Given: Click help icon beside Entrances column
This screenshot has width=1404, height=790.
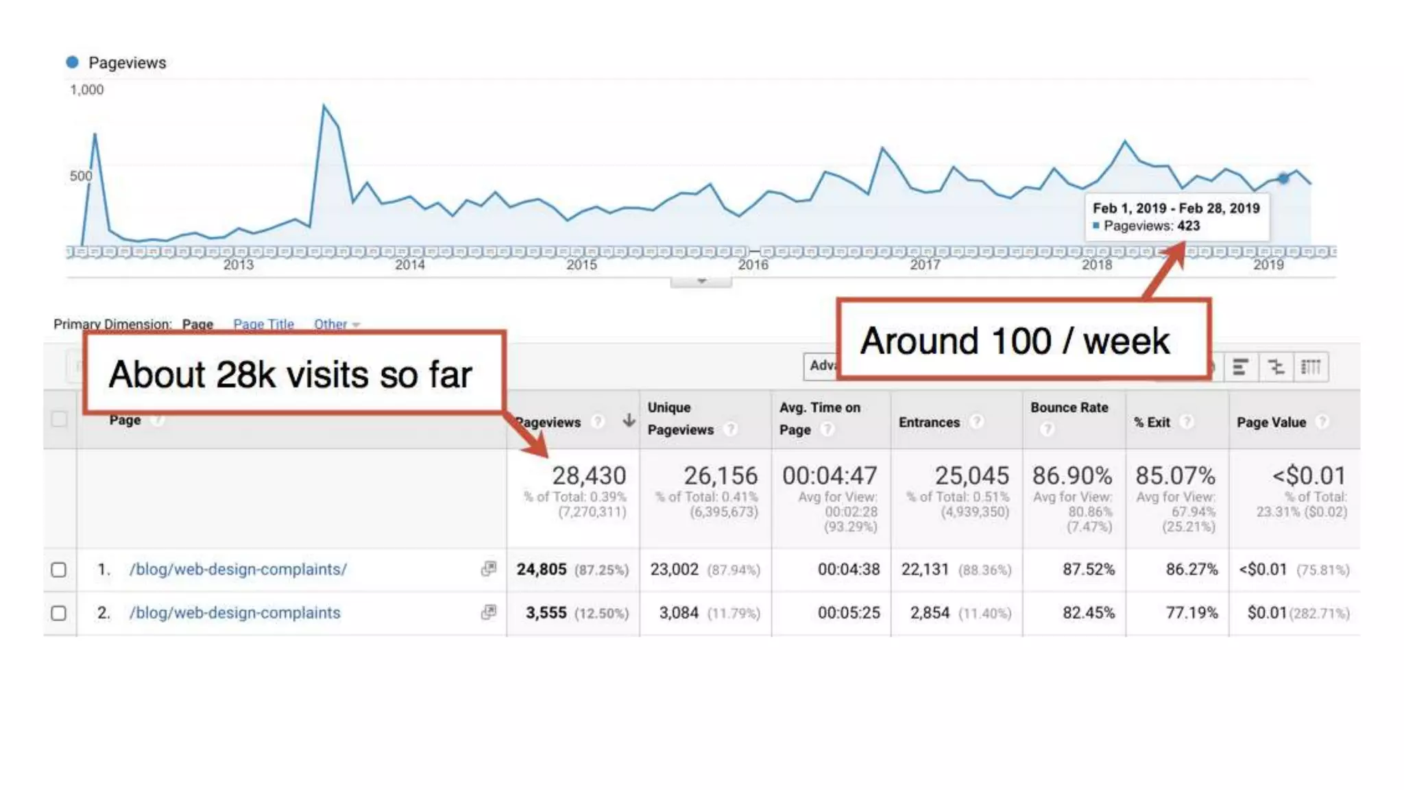Looking at the screenshot, I should [977, 422].
